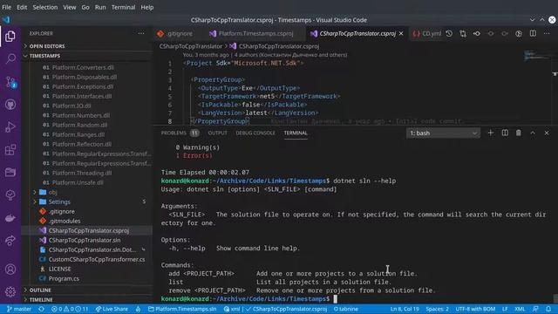The image size is (558, 314).
Task: Open the Explorer view in activity bar
Action: click(x=10, y=37)
